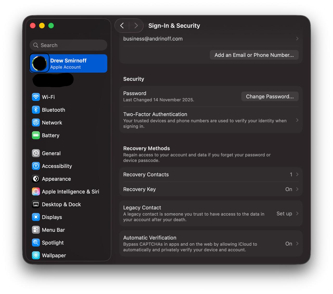The width and height of the screenshot is (333, 294).
Task: Select the Displays sidebar icon
Action: 36,217
